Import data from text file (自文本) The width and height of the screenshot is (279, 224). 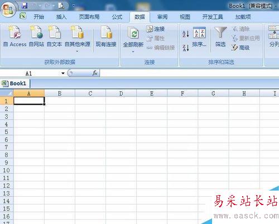[x=54, y=37]
